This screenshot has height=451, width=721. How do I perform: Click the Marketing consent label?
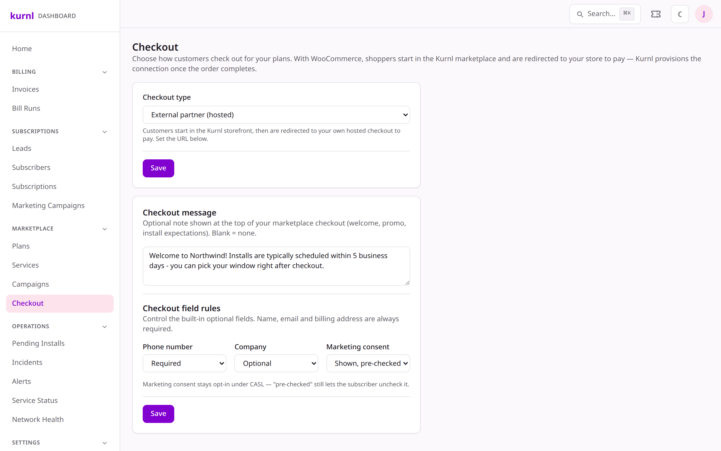(x=357, y=347)
